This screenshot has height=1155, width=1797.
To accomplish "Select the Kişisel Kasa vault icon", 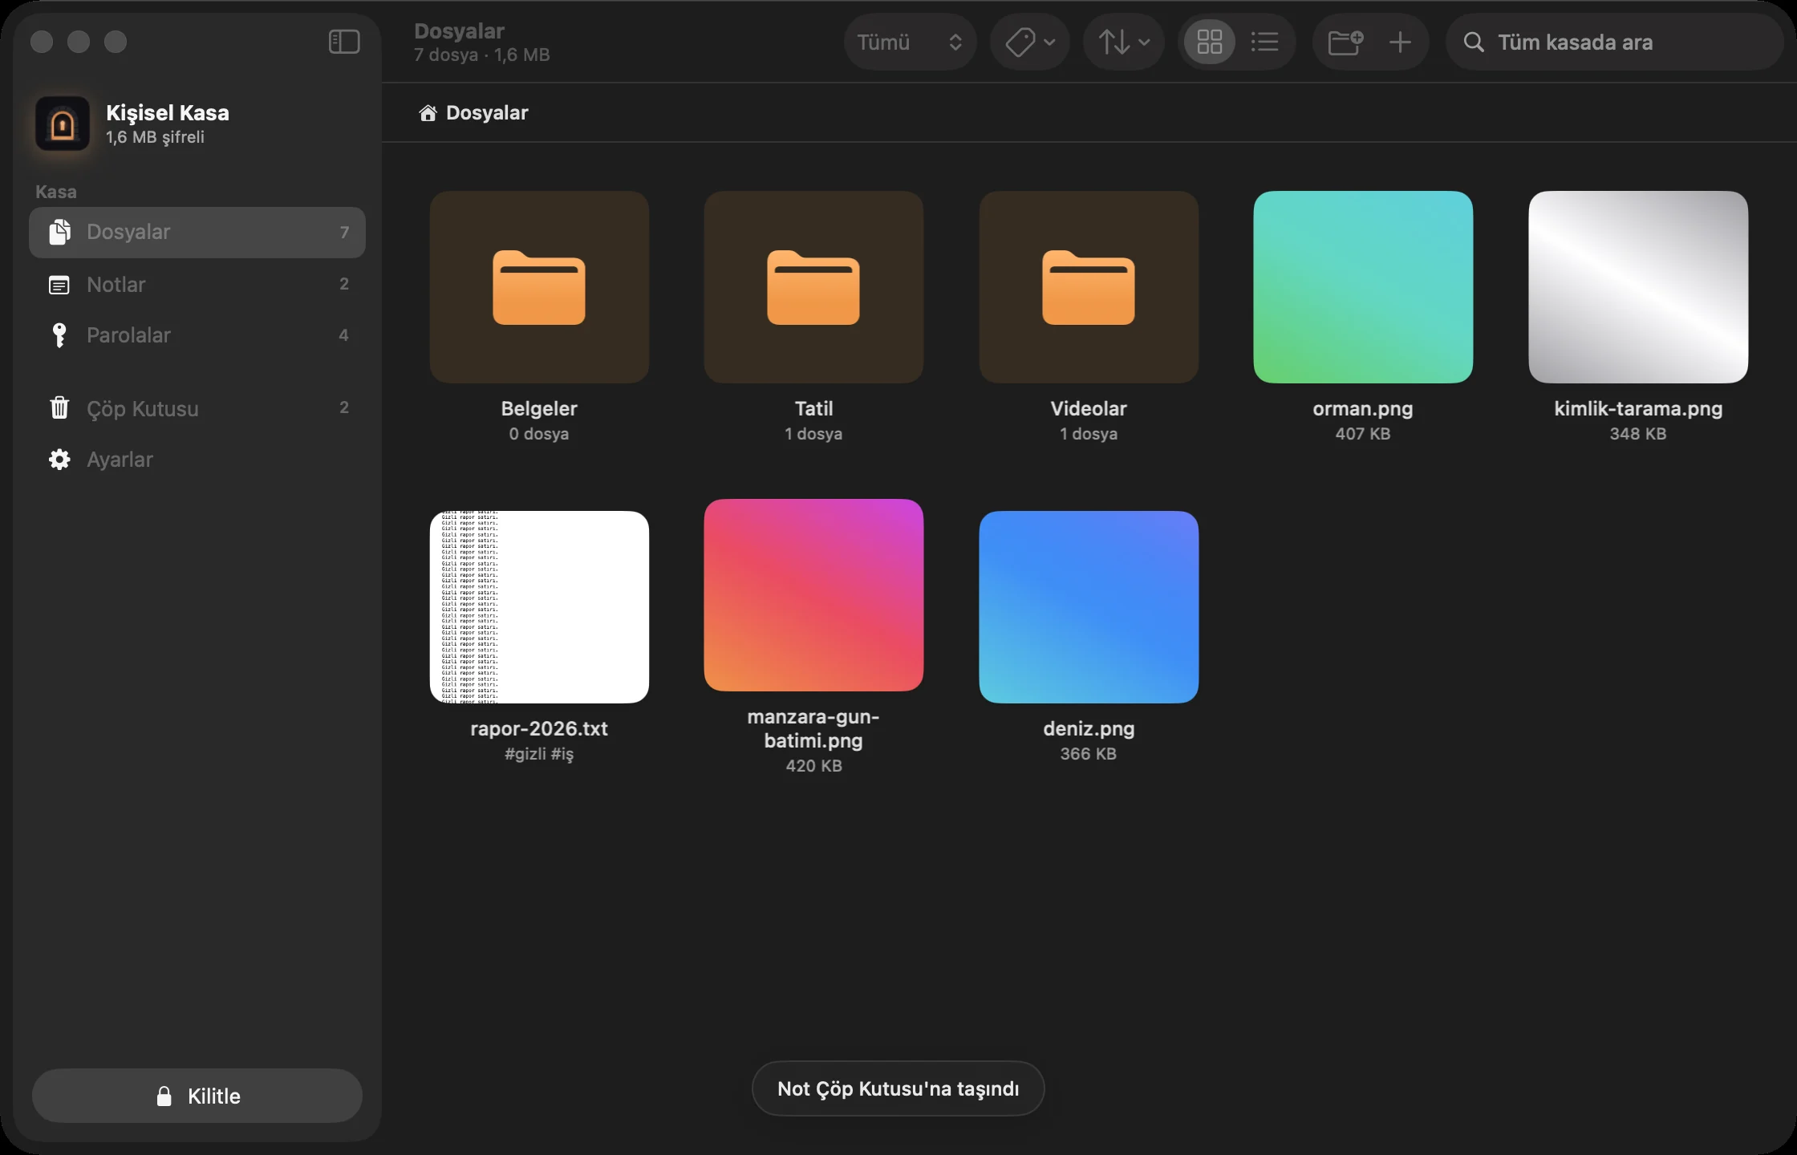I will pos(63,124).
